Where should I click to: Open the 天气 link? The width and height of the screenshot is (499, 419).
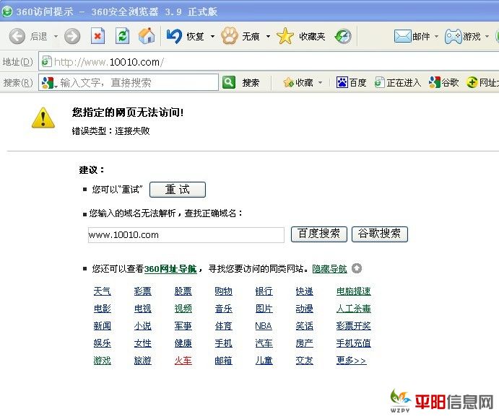pyautogui.click(x=102, y=291)
